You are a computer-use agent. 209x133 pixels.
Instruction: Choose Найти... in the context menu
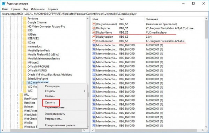pyautogui.click(x=50, y=96)
